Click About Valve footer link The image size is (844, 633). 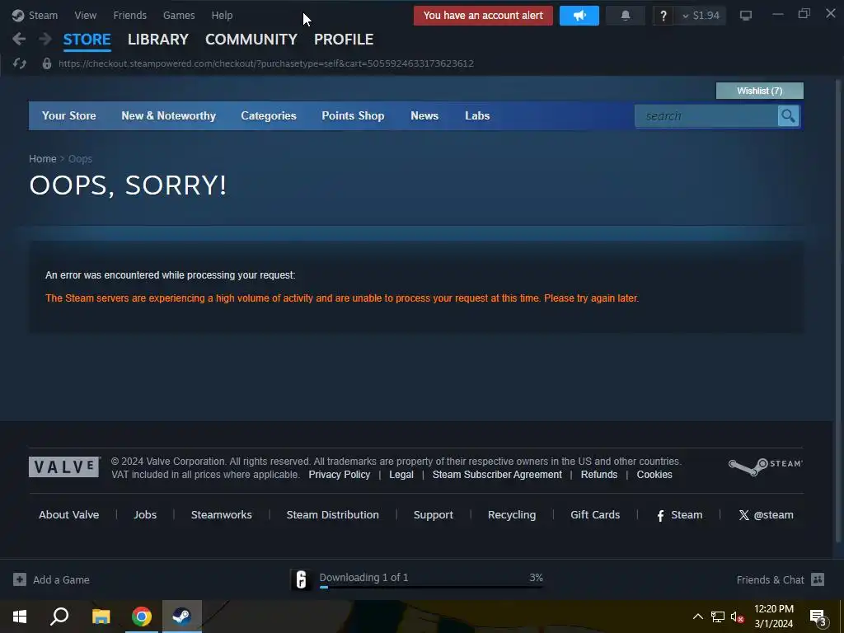(x=69, y=514)
